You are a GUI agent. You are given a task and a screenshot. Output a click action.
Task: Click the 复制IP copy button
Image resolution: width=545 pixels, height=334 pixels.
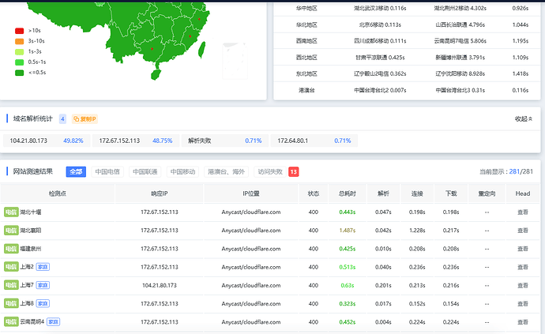[x=85, y=119]
